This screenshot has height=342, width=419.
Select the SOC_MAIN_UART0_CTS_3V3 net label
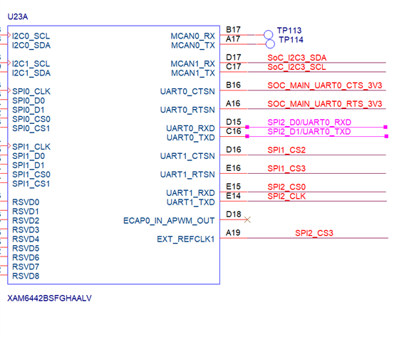(325, 85)
